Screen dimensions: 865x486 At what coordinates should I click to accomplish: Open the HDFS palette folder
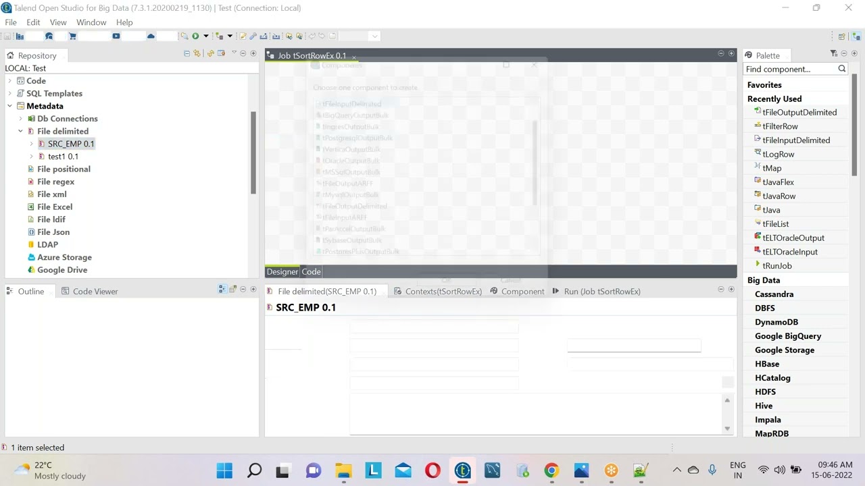tap(766, 392)
